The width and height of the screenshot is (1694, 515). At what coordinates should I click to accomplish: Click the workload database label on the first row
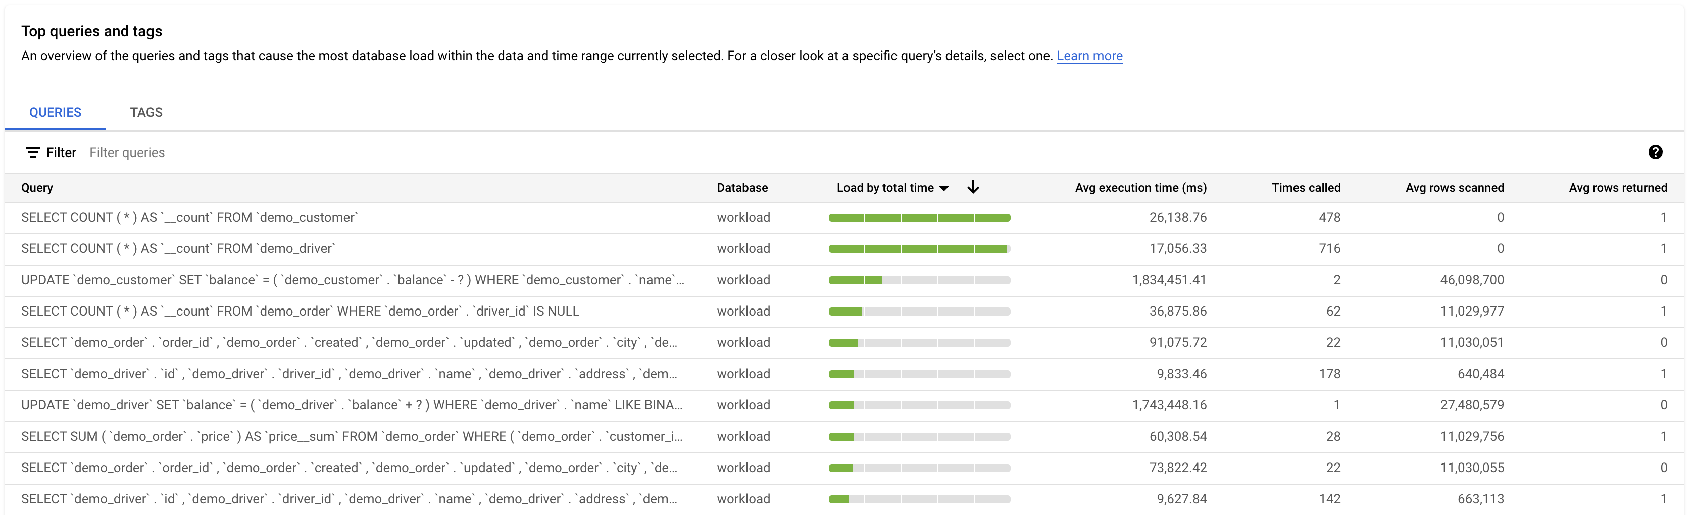pyautogui.click(x=743, y=217)
